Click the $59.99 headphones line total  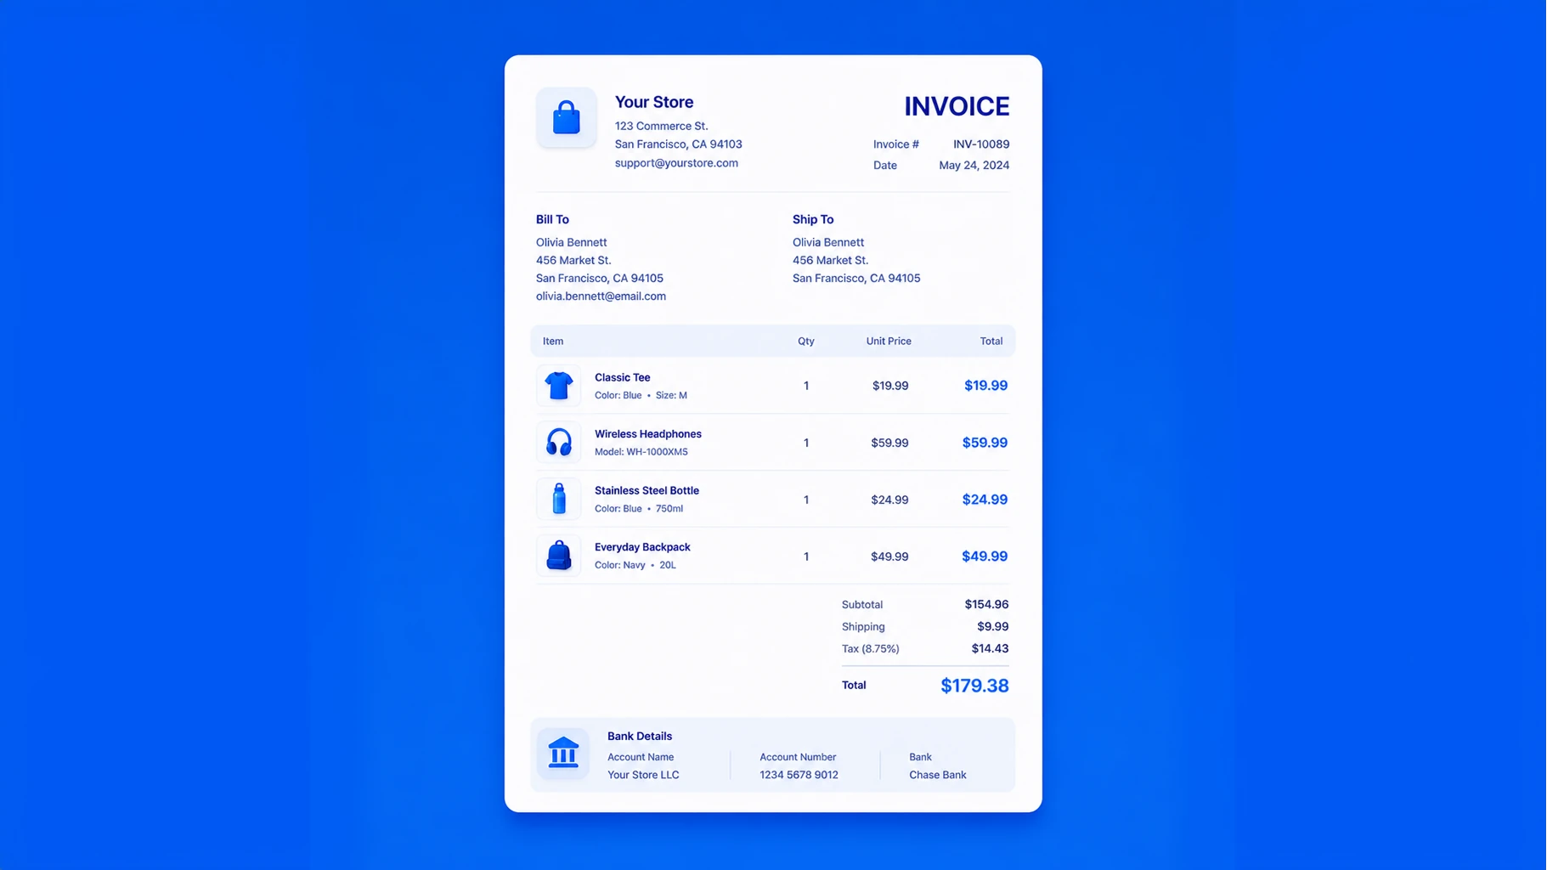tap(985, 443)
